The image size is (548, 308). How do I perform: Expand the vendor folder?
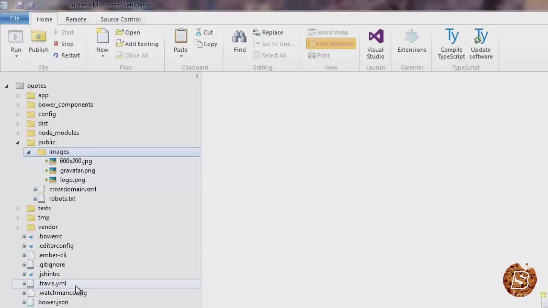(18, 227)
